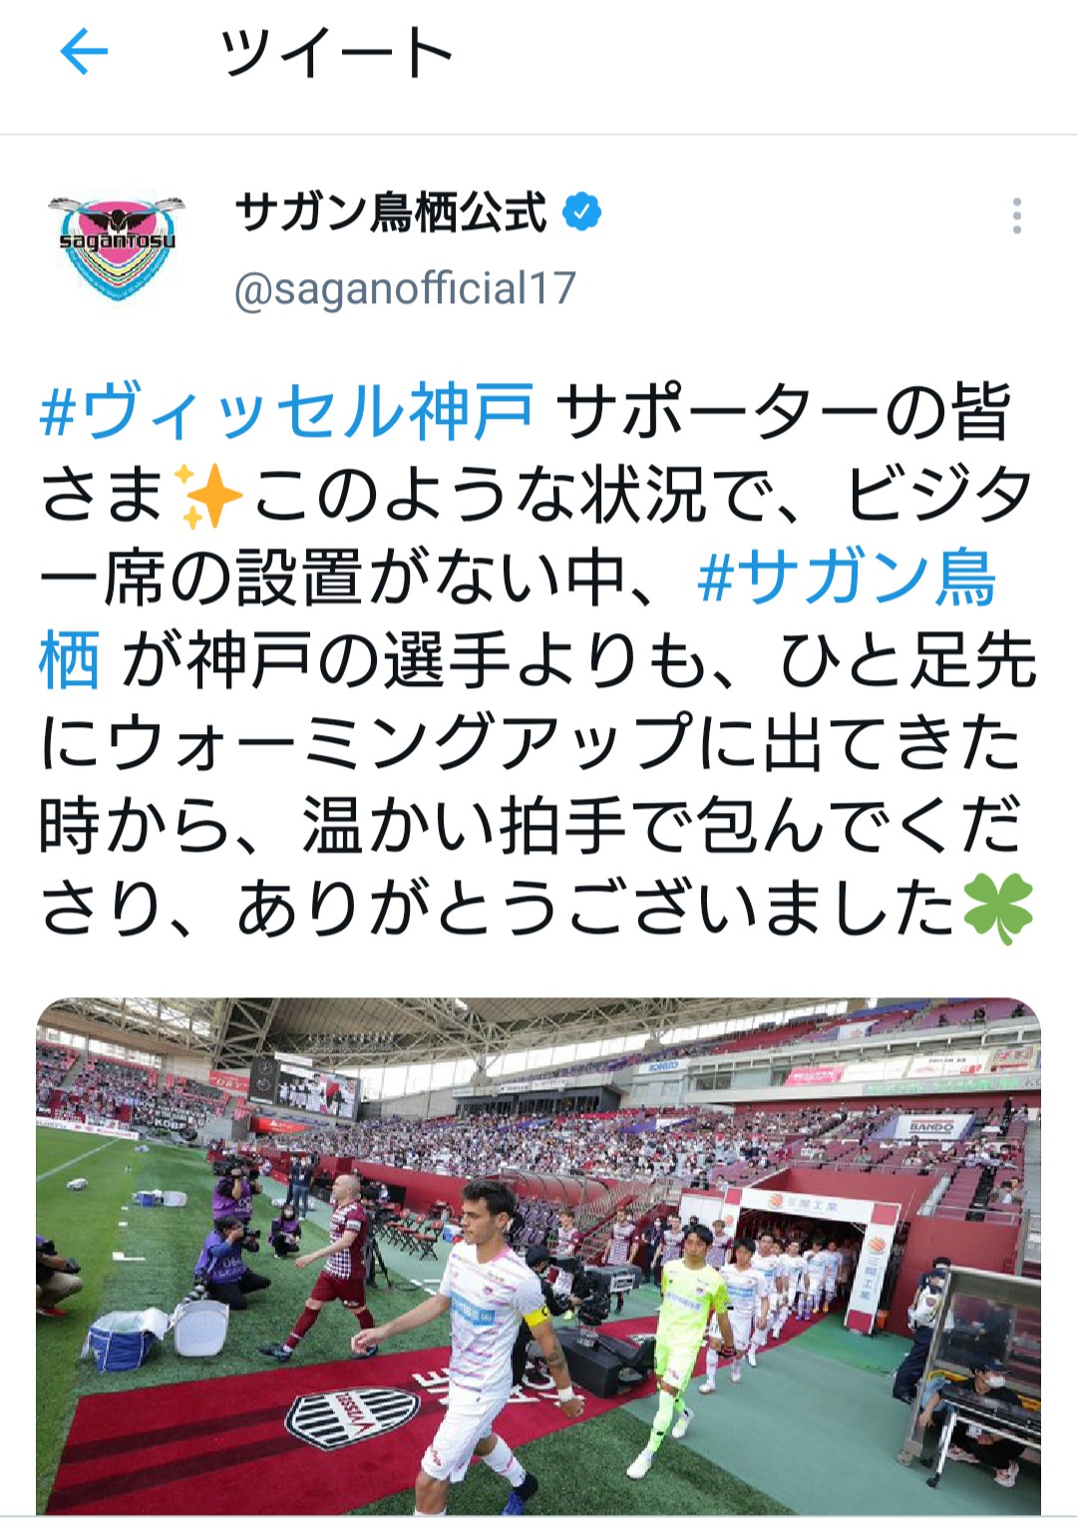Image resolution: width=1077 pixels, height=1530 pixels.
Task: Open the attached stadium photo
Action: [x=538, y=1257]
